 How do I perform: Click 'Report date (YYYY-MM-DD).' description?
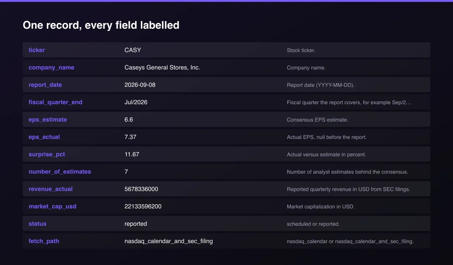(x=320, y=85)
